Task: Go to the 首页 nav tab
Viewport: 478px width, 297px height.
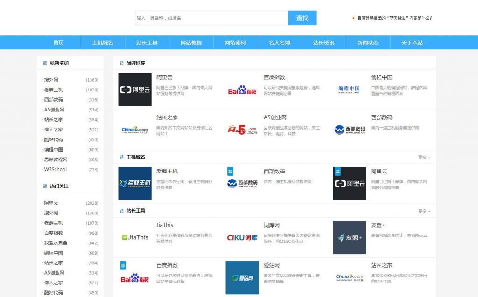Action: pyautogui.click(x=58, y=42)
